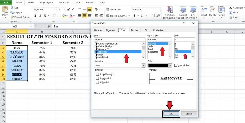
Task: Click the Format Cells help question mark
Action: click(x=184, y=23)
